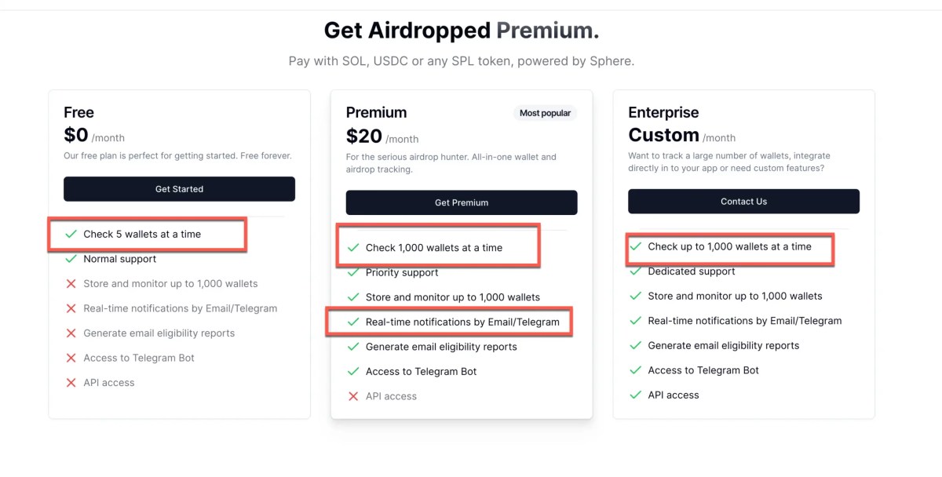942x477 pixels.
Task: Click green check beside Free Normal support
Action: [x=71, y=259]
